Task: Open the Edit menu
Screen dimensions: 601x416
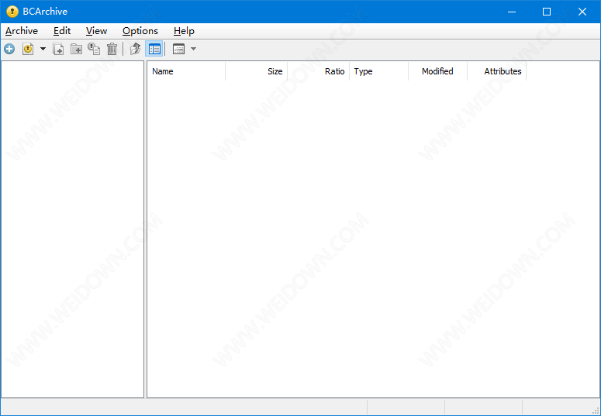Action: coord(62,31)
